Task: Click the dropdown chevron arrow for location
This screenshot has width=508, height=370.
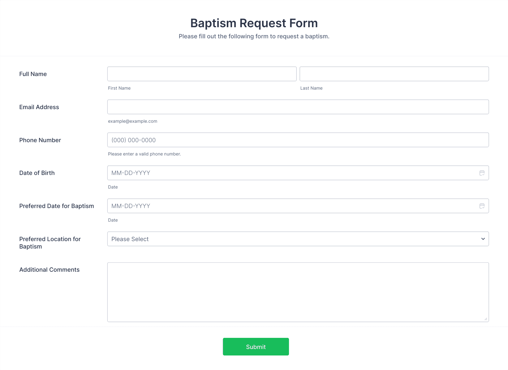Action: coord(483,239)
